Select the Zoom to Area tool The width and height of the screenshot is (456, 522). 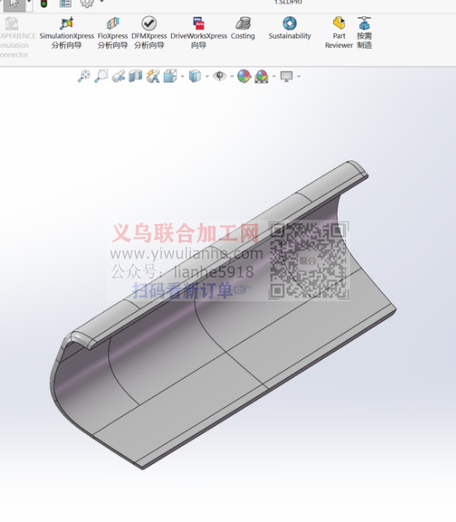(x=101, y=77)
